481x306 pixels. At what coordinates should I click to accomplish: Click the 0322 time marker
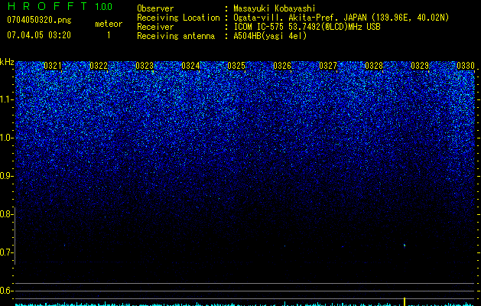[99, 66]
